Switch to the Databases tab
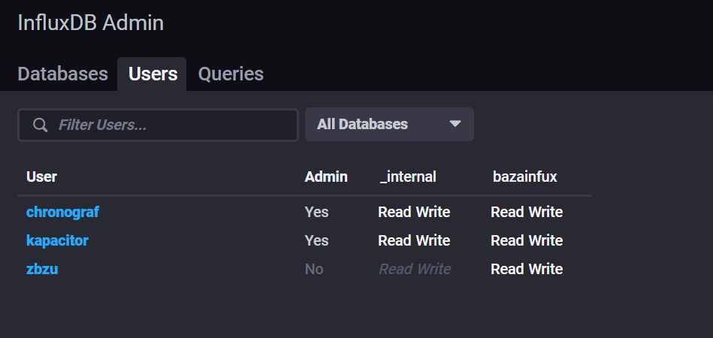Image resolution: width=713 pixels, height=338 pixels. coord(62,74)
